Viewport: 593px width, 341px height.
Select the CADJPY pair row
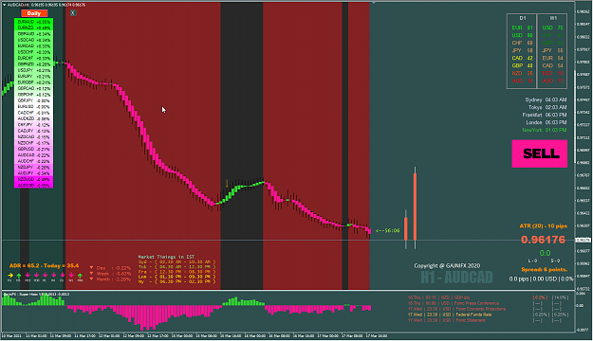click(33, 131)
